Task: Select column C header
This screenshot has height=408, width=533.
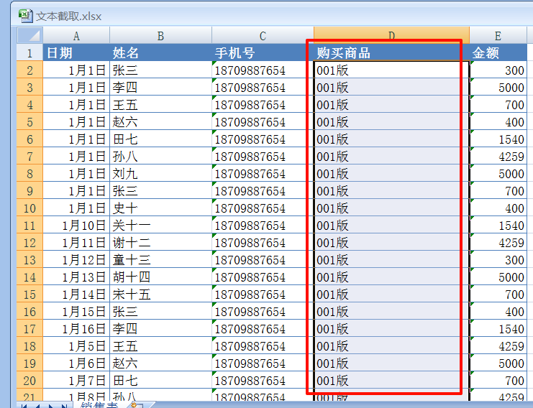Action: click(263, 35)
